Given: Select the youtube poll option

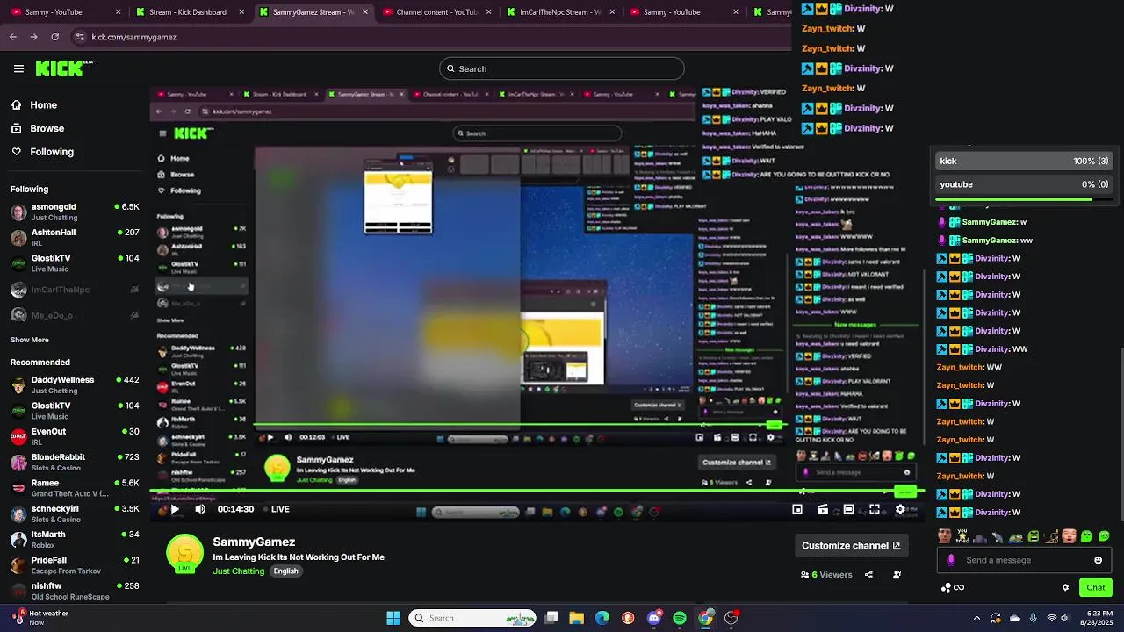Looking at the screenshot, I should coord(1025,184).
